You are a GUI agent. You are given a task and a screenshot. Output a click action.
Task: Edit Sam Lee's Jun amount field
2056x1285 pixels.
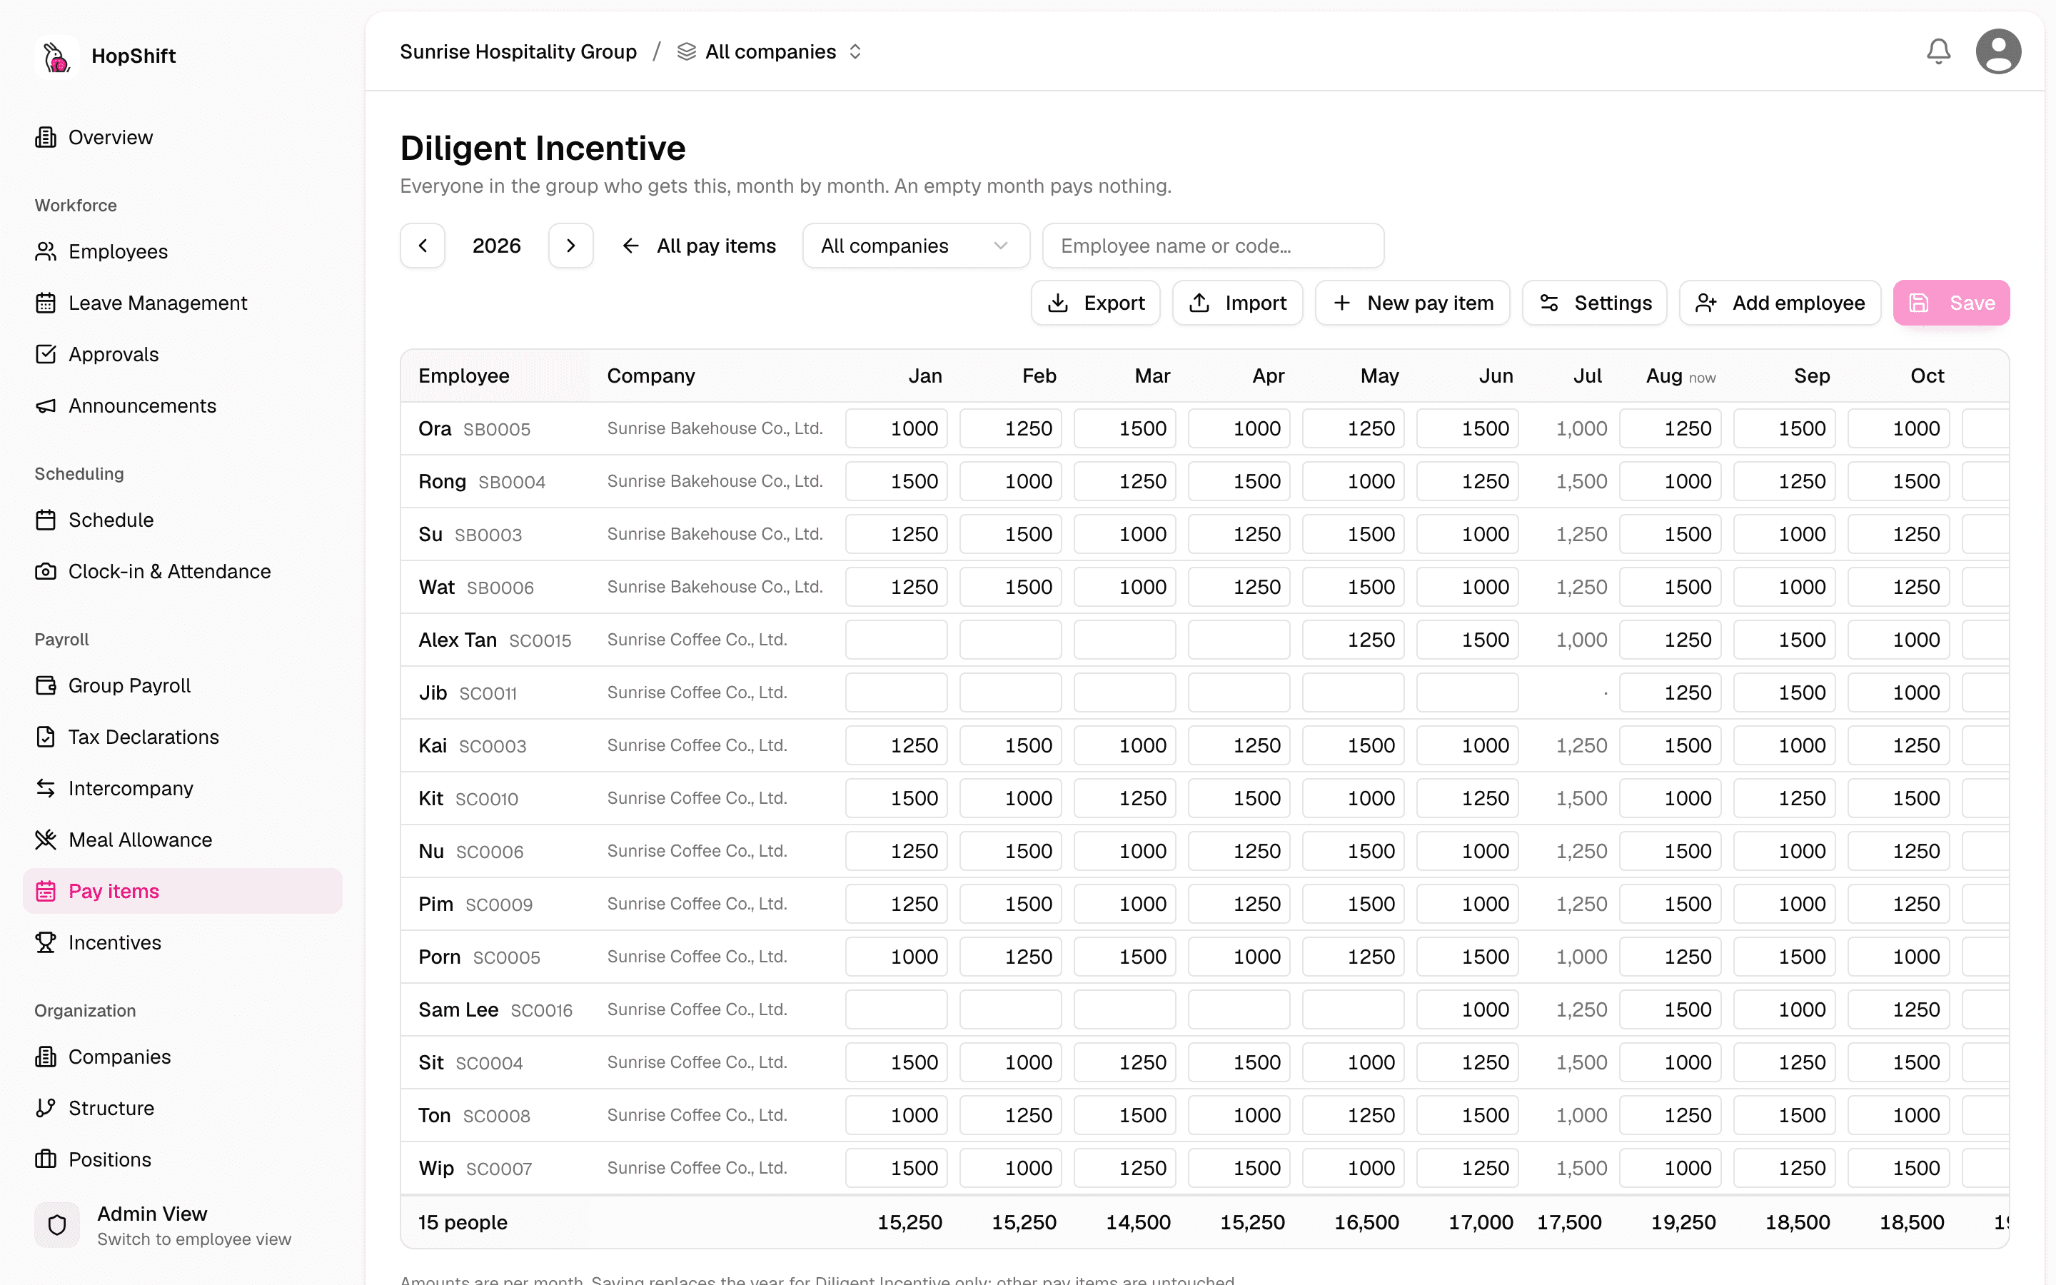click(1467, 1009)
